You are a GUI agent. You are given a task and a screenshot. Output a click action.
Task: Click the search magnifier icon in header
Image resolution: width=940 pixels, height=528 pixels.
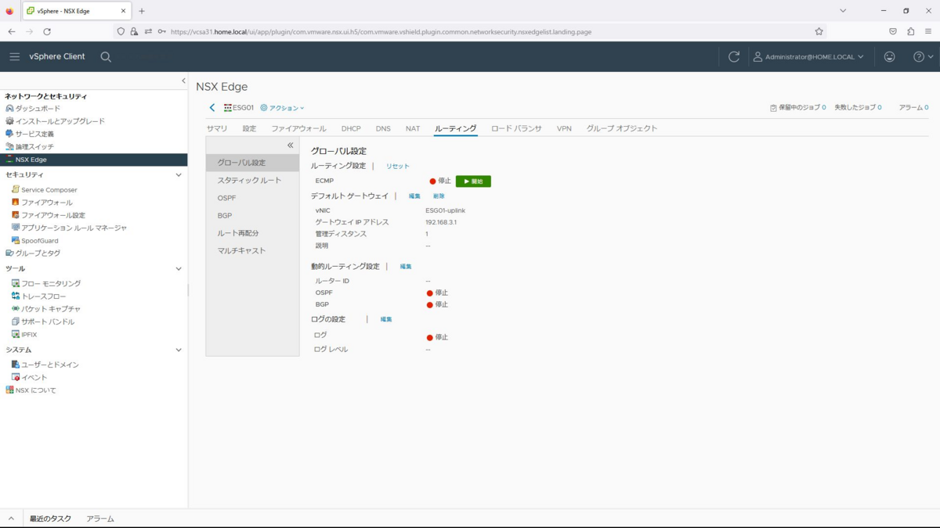(106, 56)
